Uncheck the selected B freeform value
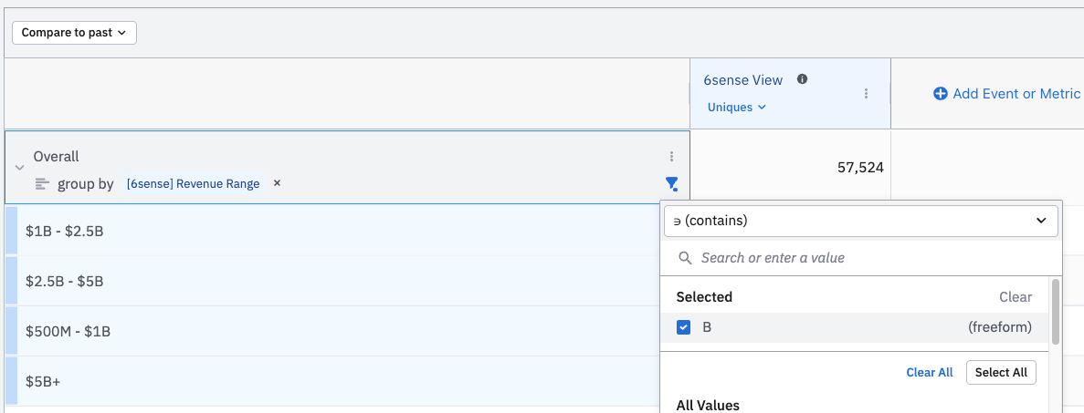This screenshot has width=1084, height=413. 684,327
